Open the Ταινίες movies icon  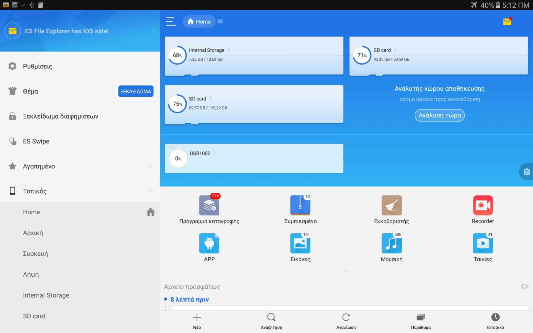483,243
